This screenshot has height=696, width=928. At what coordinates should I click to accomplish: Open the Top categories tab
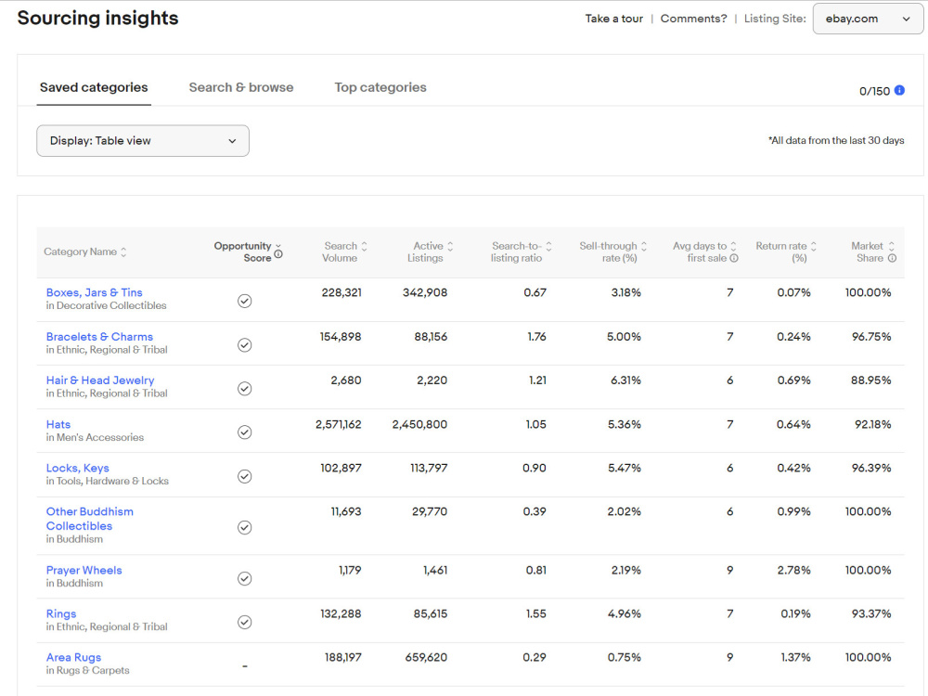click(x=380, y=87)
